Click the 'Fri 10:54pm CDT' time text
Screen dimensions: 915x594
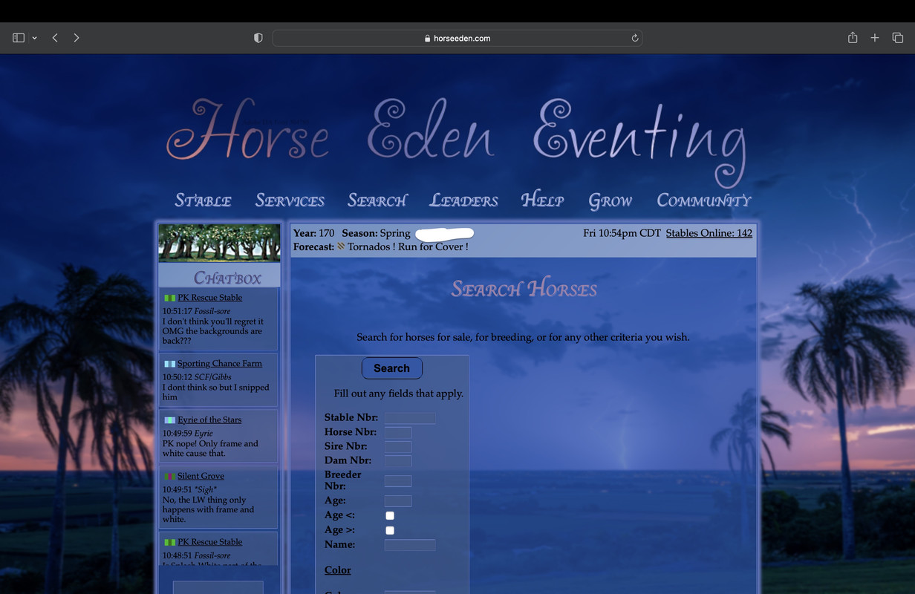click(622, 233)
